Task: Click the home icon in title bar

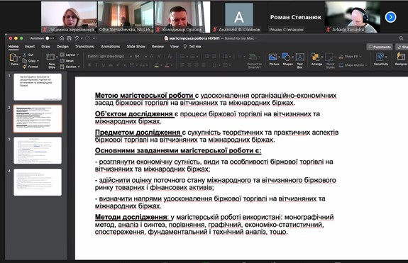Action: point(62,38)
